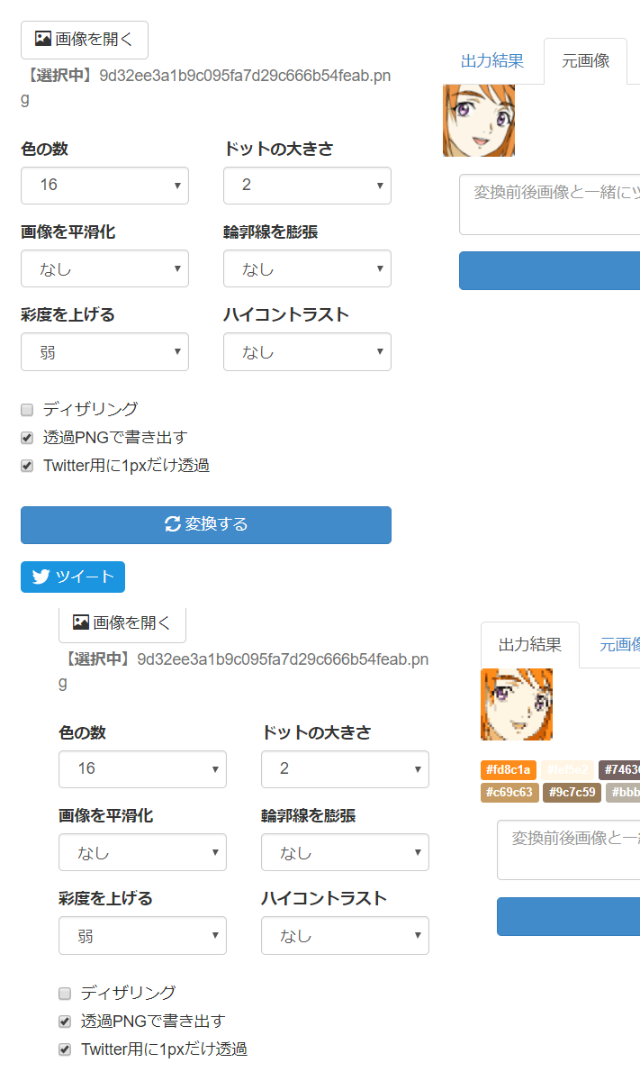640x1081 pixels.
Task: Click the blue 変換する convert button
Action: (x=206, y=525)
